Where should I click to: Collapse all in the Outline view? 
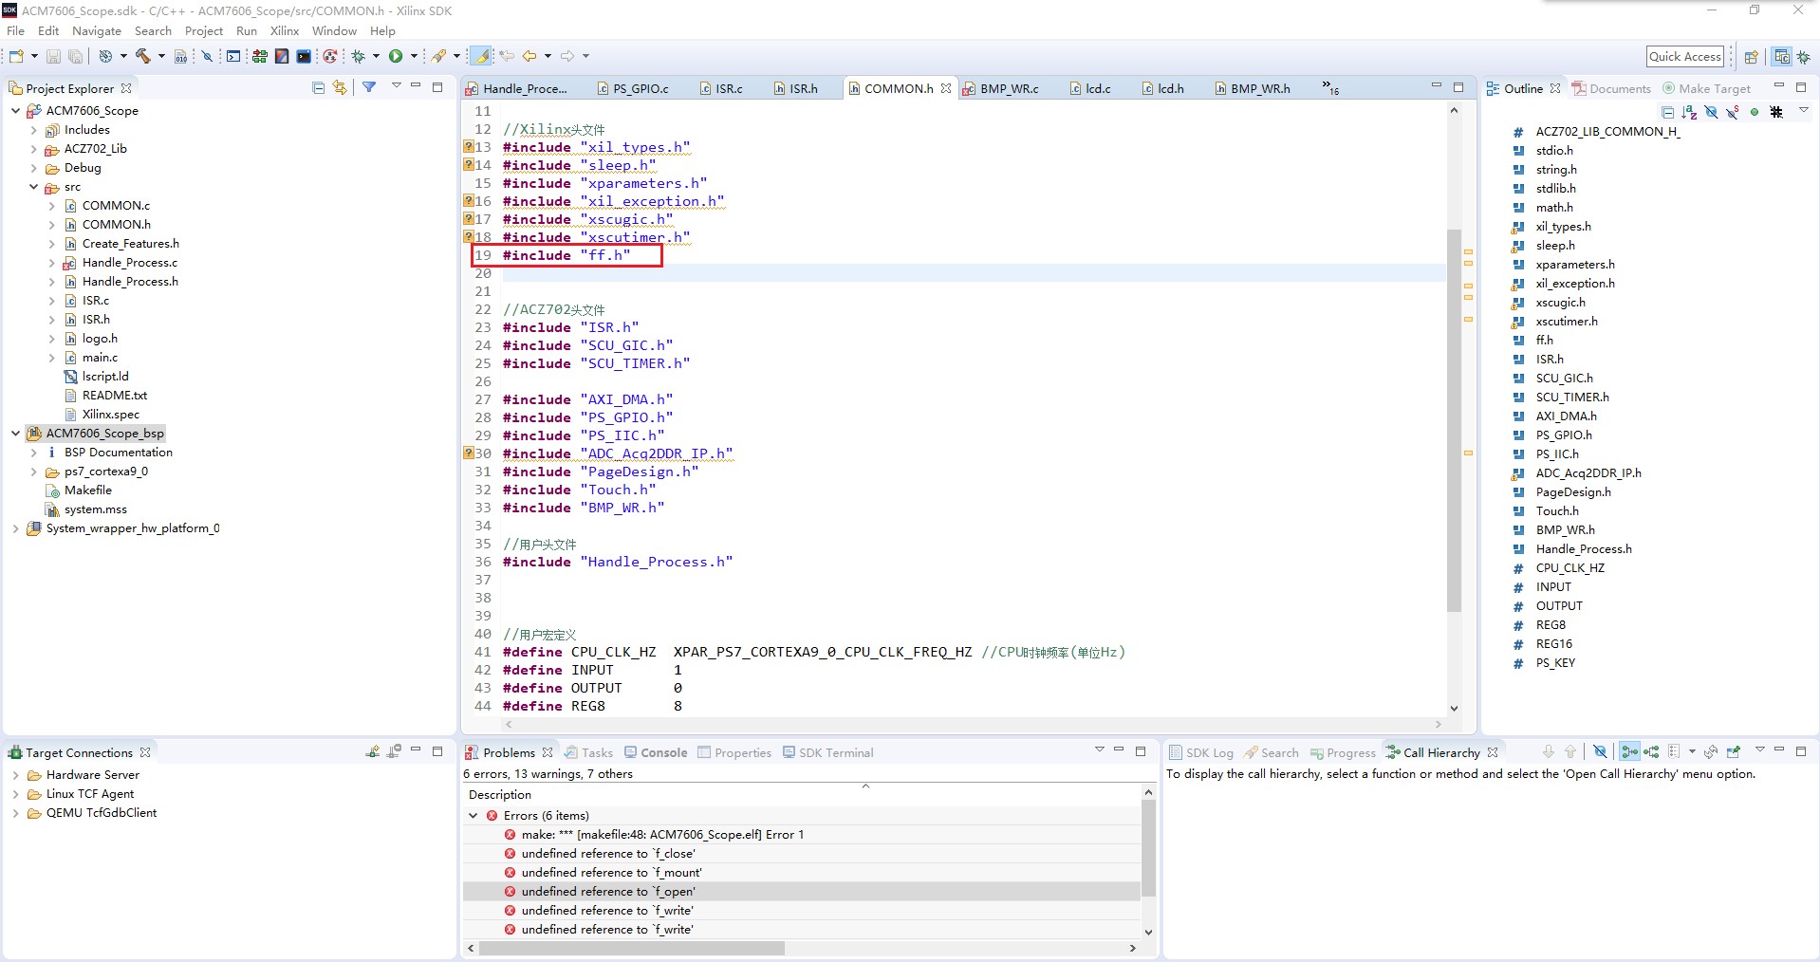click(1668, 112)
